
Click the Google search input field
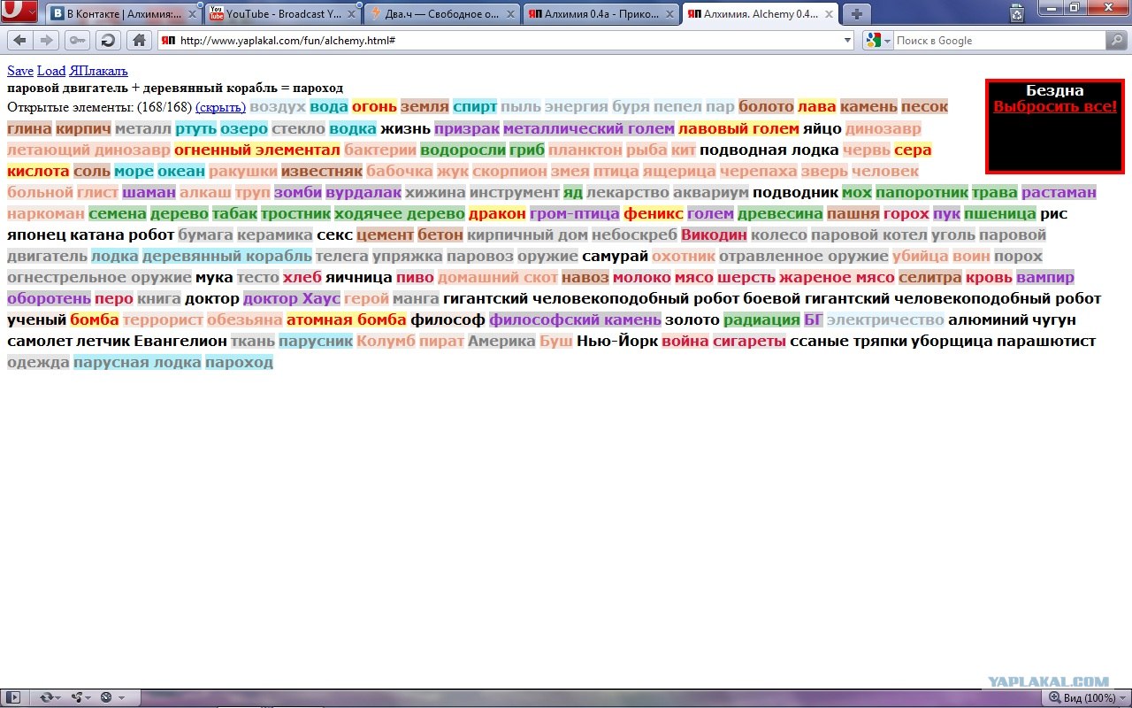(x=999, y=40)
